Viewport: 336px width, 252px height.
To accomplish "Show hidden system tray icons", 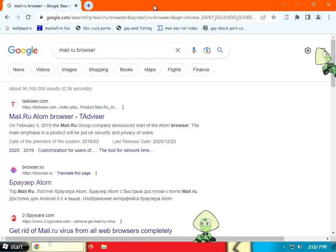I will (284, 247).
